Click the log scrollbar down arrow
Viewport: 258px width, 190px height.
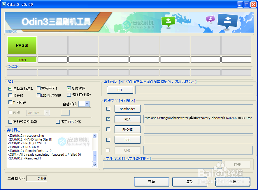95,164
